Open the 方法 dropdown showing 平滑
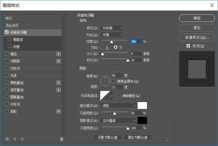The width and height of the screenshot is (218, 146). pyautogui.click(x=111, y=35)
